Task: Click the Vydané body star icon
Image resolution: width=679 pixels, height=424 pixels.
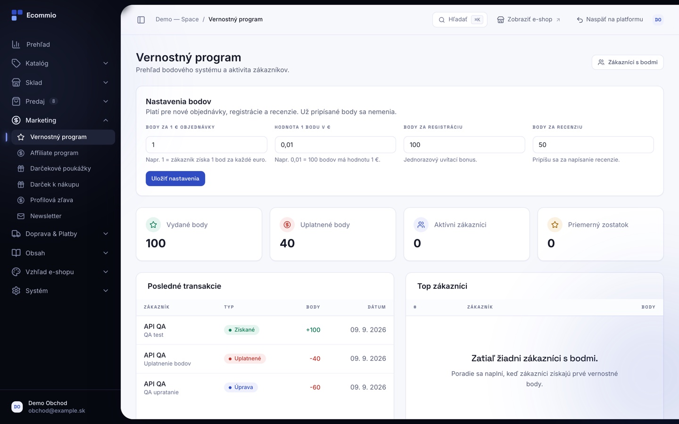Action: pyautogui.click(x=153, y=225)
